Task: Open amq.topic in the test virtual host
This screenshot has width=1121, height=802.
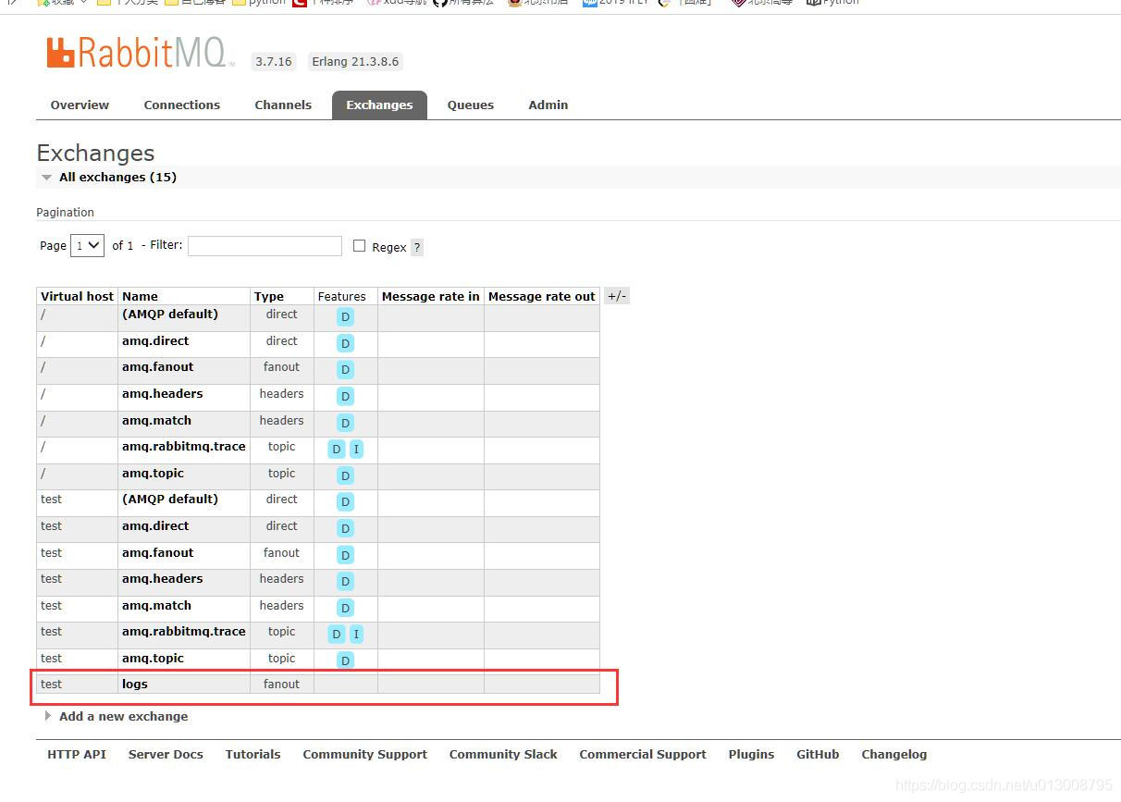Action: (x=153, y=658)
